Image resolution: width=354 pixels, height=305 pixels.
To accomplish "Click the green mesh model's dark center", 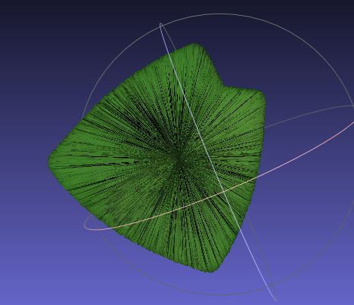I will pyautogui.click(x=179, y=160).
